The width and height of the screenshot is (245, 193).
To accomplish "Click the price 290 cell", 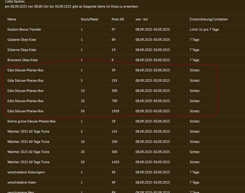I will [x=114, y=142].
